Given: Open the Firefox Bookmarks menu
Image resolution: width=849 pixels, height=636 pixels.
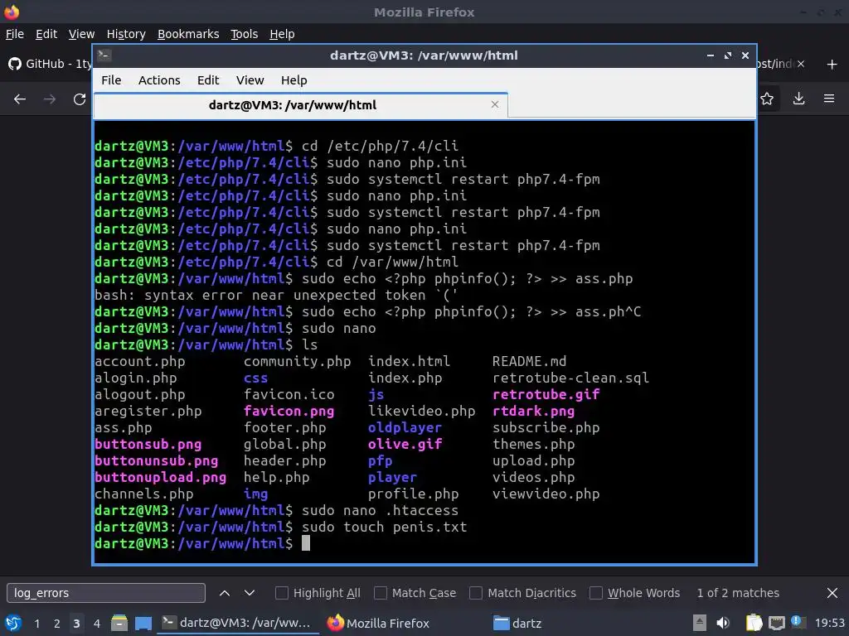Looking at the screenshot, I should (188, 34).
